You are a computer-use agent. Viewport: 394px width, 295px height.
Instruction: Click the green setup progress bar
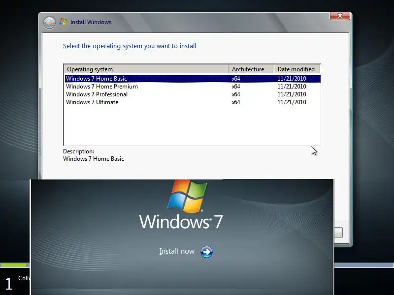(x=13, y=265)
